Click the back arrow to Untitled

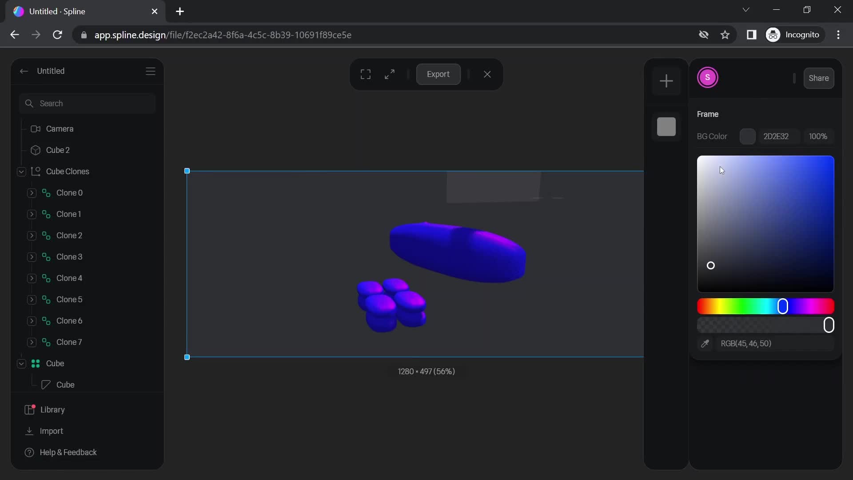tap(24, 71)
